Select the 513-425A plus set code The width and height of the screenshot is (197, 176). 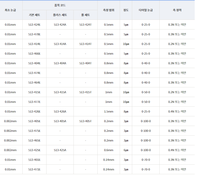coord(60,150)
